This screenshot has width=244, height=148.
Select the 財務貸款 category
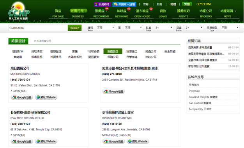click(94, 57)
